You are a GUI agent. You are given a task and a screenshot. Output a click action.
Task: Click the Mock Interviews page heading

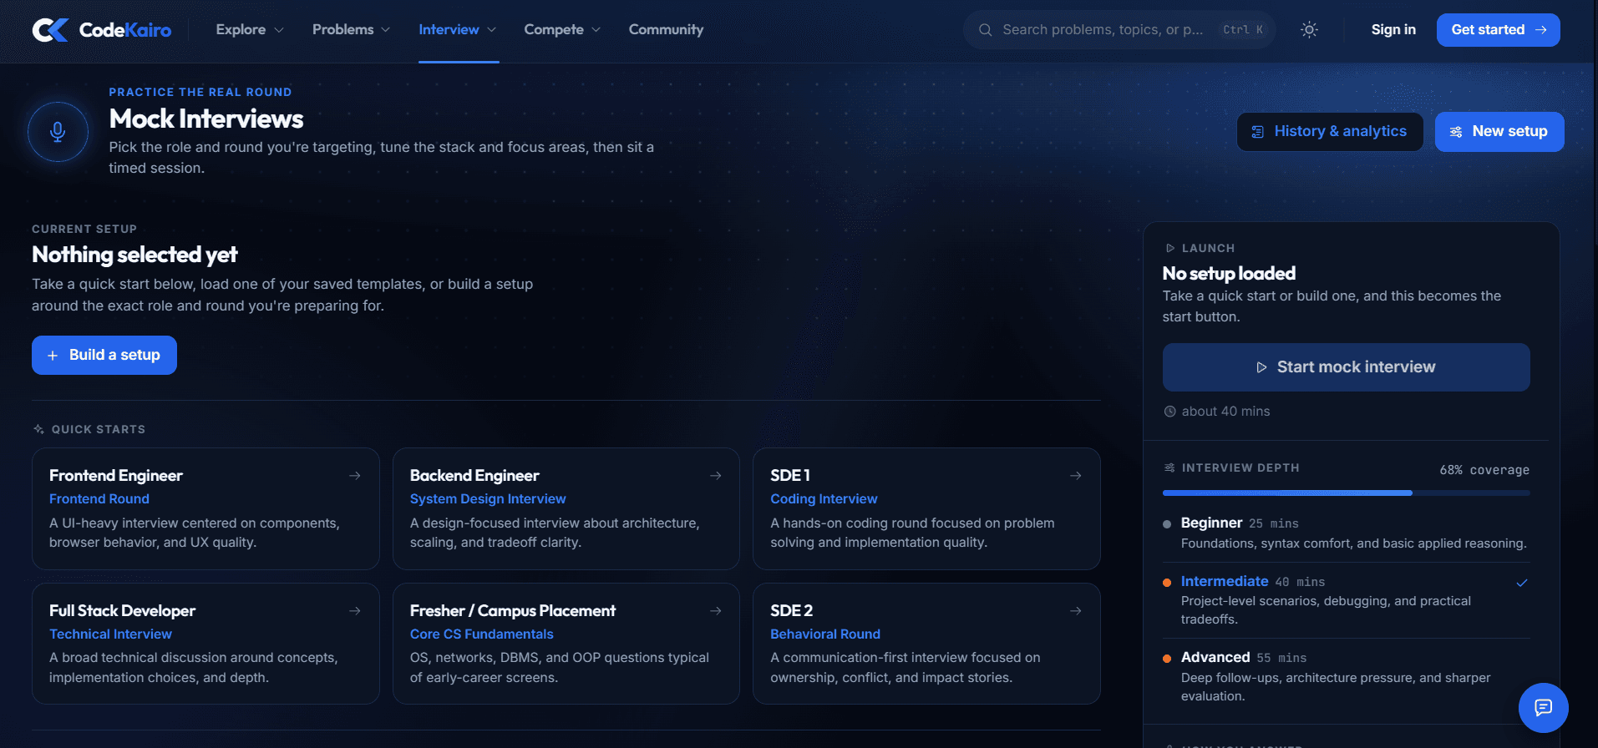coord(206,119)
